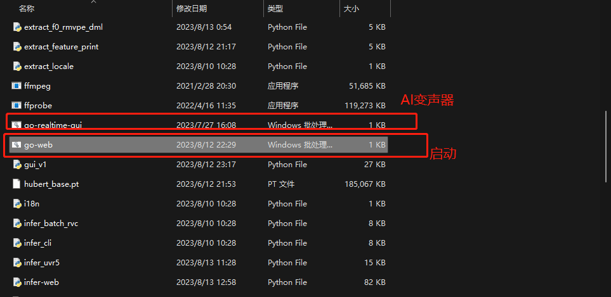Click the date 2023/8/13 11:28

click(x=206, y=263)
